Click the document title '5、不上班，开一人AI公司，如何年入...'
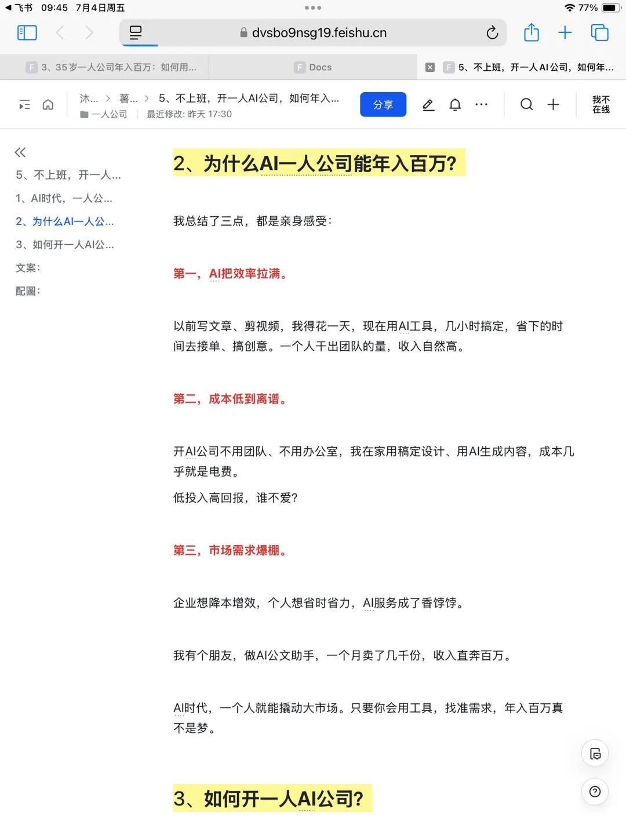626x835 pixels. coord(249,99)
